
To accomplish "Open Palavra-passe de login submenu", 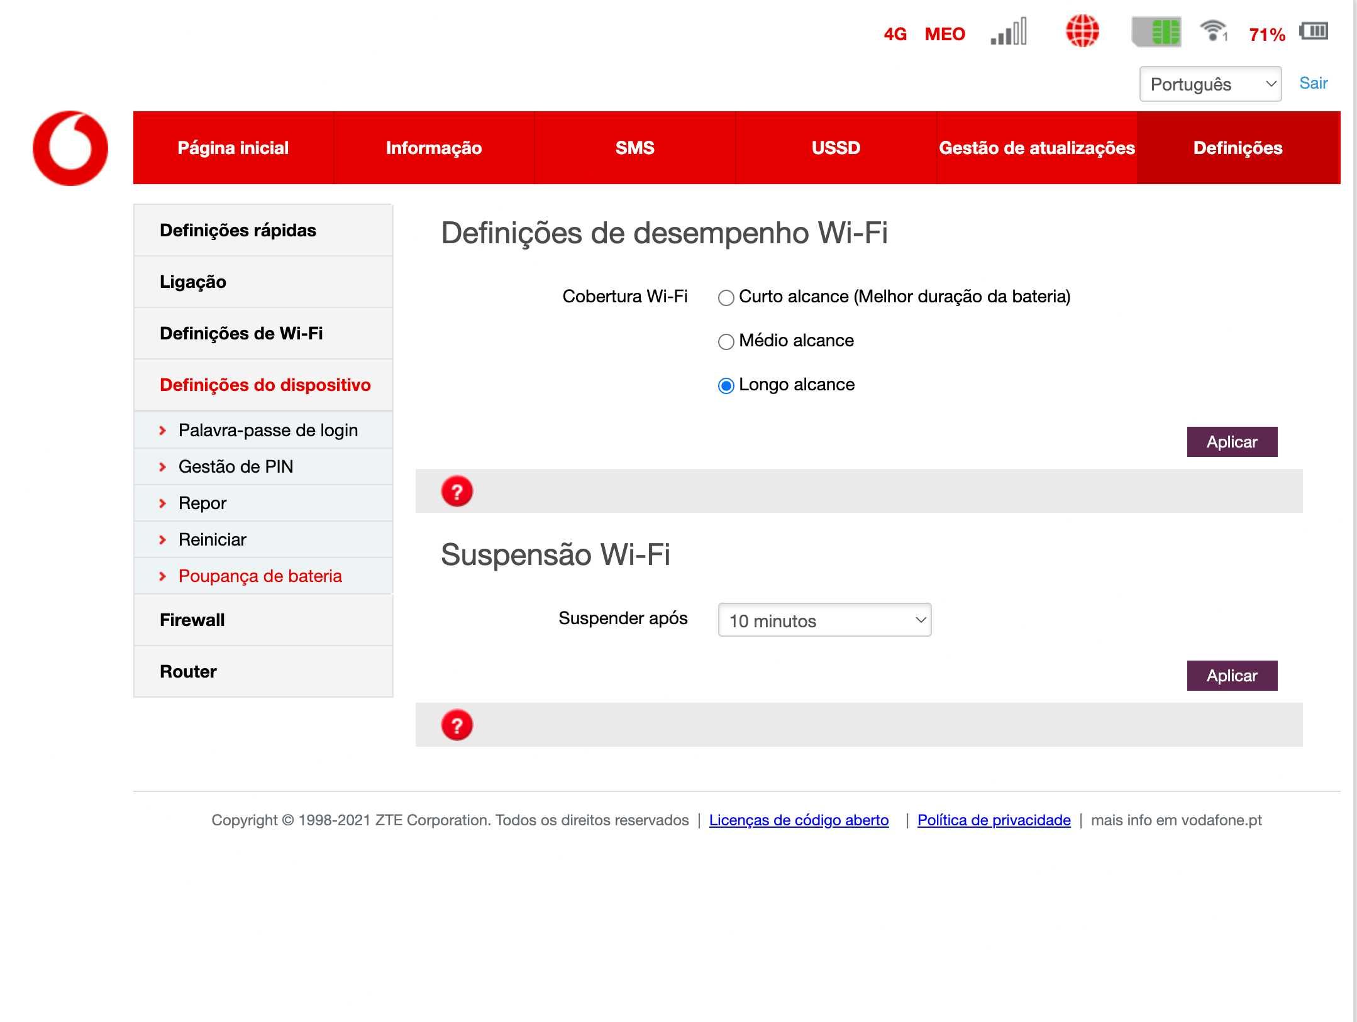I will 263,431.
